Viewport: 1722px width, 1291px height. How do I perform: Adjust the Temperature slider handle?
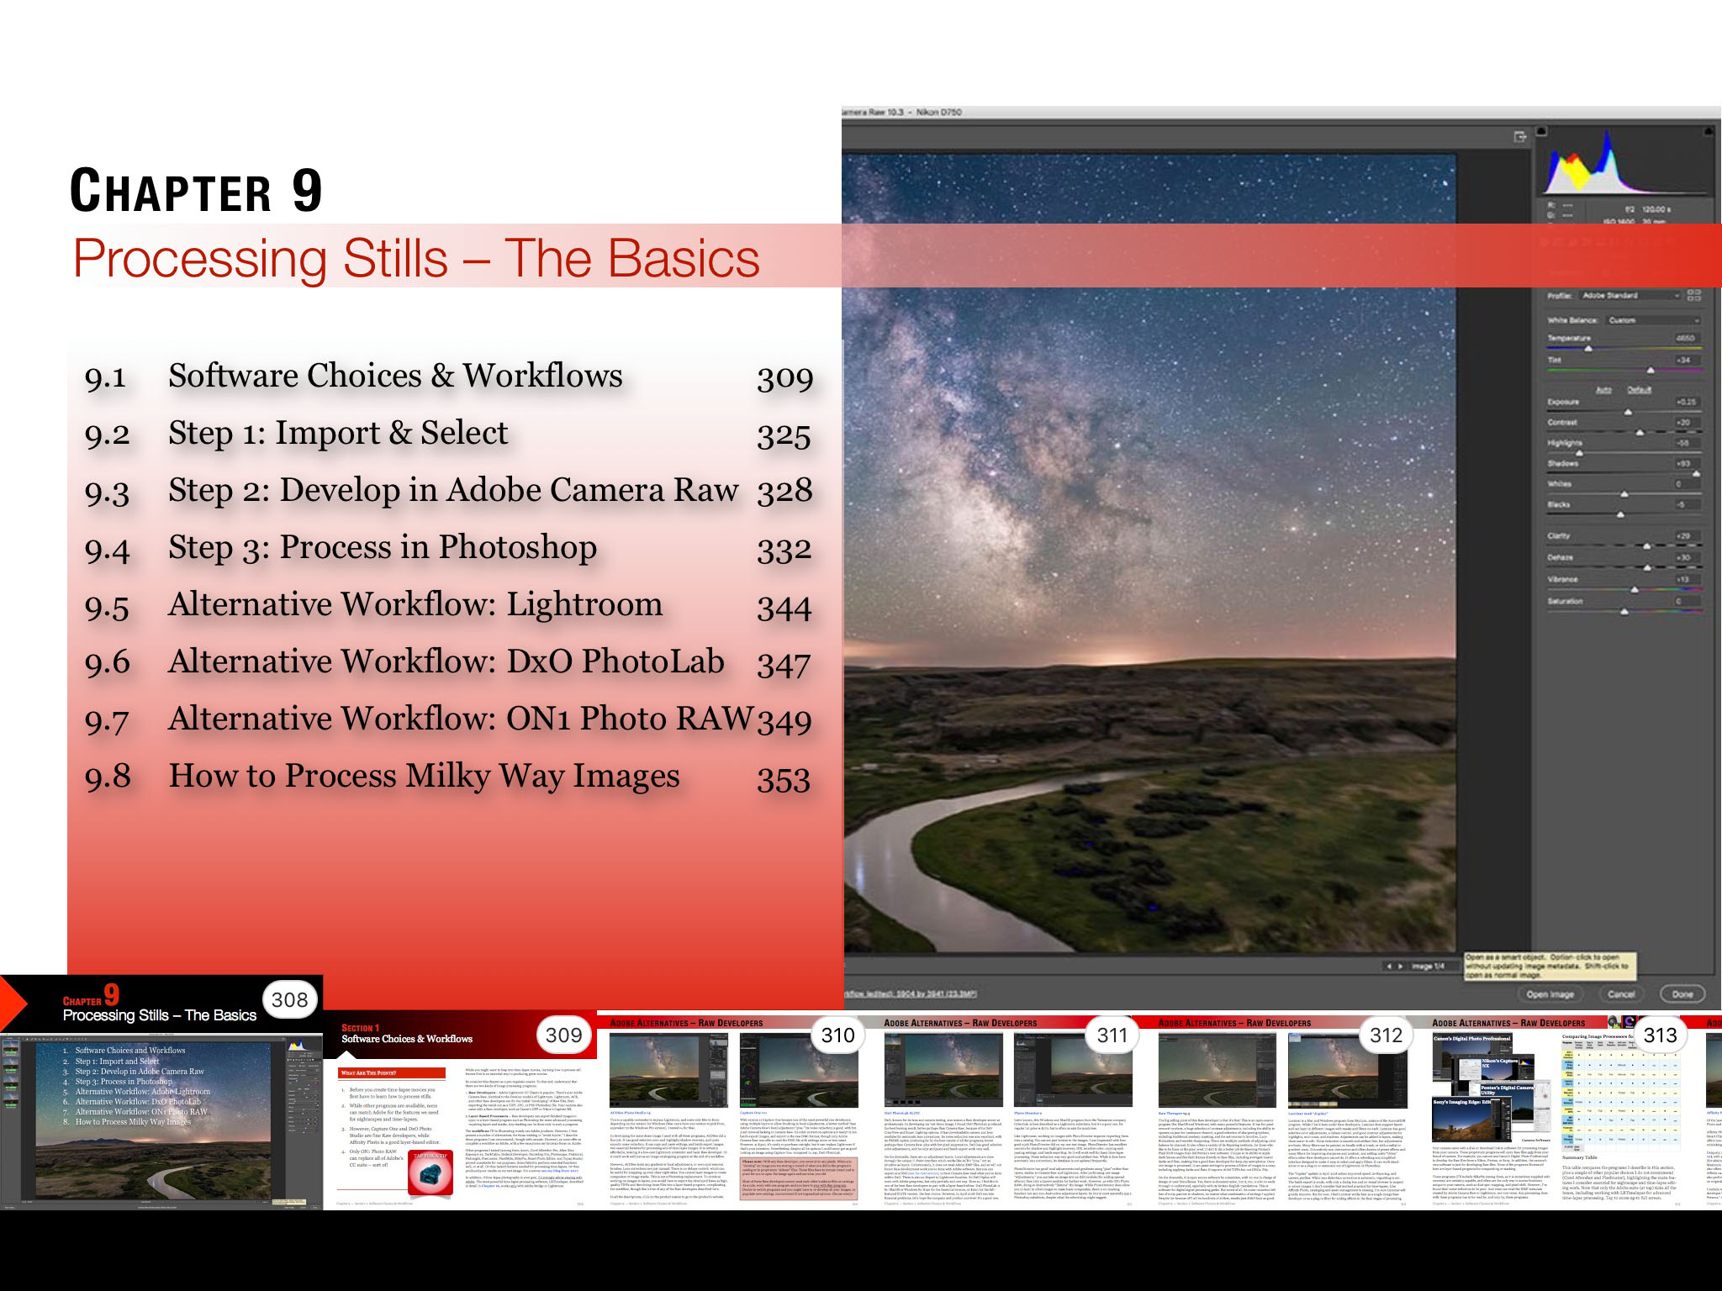pyautogui.click(x=1588, y=348)
